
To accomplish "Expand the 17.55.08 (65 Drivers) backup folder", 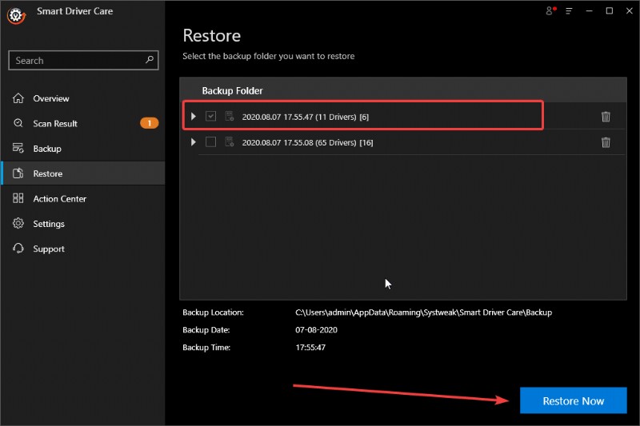I will pos(194,141).
